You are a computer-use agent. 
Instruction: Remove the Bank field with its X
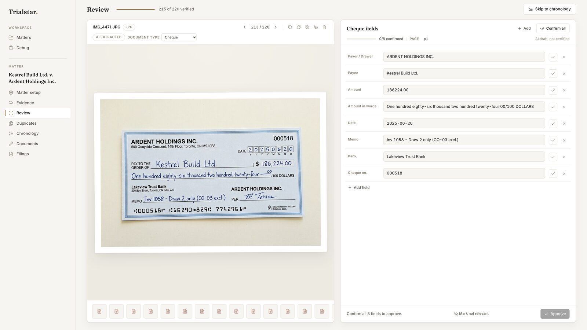(x=564, y=157)
